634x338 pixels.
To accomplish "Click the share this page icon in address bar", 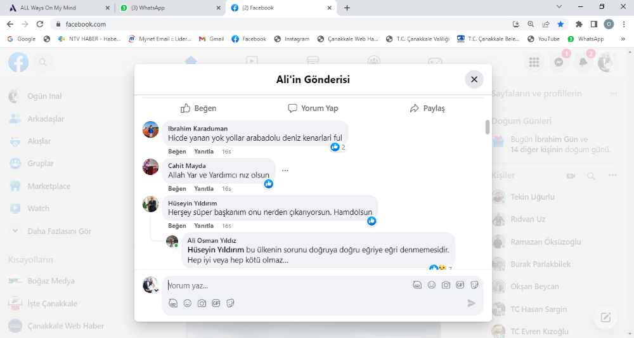I will pyautogui.click(x=546, y=24).
